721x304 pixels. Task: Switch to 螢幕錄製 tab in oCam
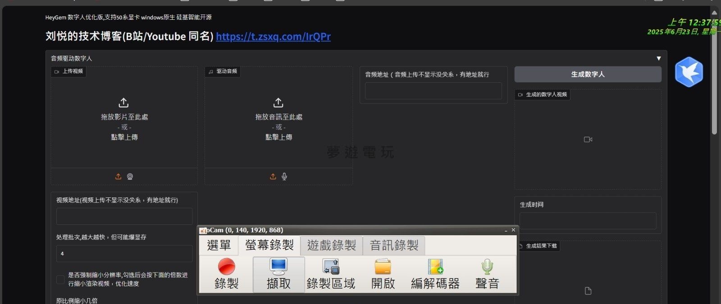(x=269, y=245)
